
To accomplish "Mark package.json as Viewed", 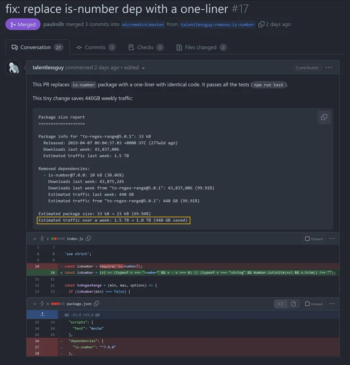I will pyautogui.click(x=314, y=304).
